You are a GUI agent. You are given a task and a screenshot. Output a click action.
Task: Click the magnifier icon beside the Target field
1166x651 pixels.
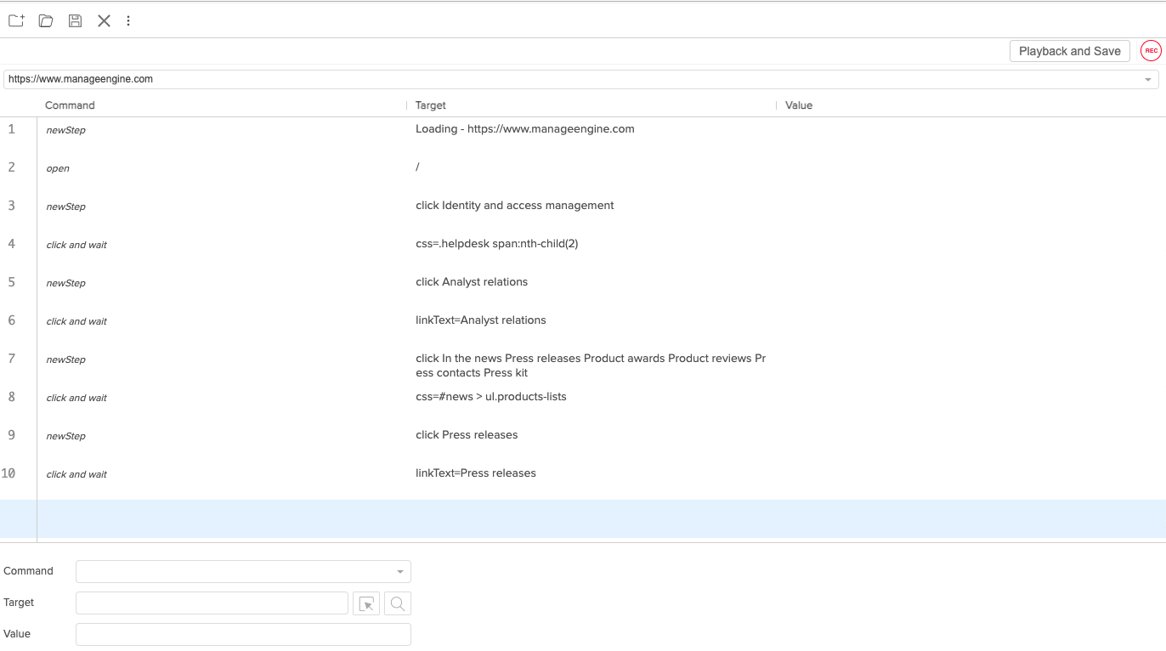(398, 603)
